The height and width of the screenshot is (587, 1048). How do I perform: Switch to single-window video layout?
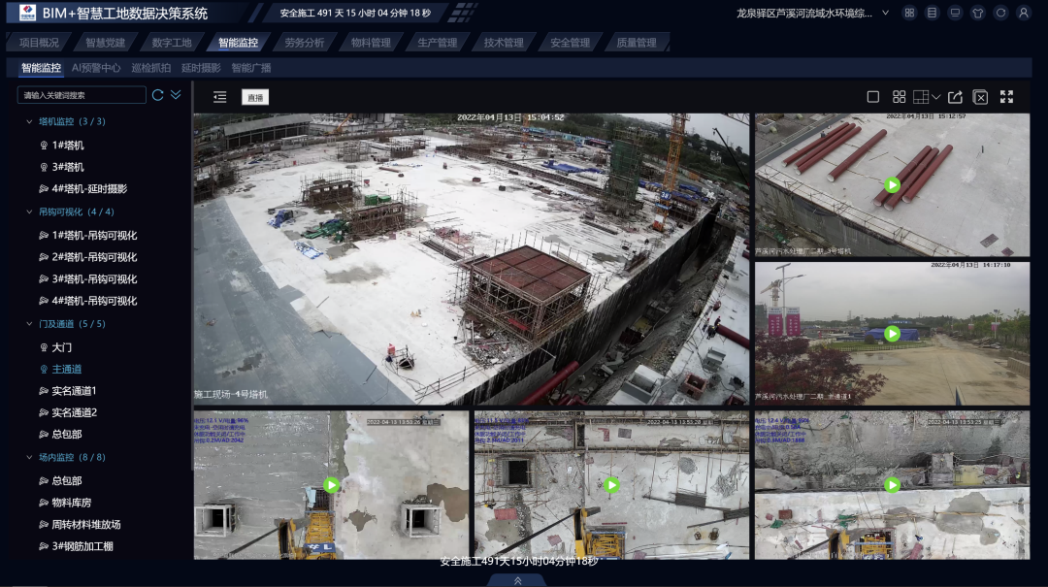coord(872,97)
